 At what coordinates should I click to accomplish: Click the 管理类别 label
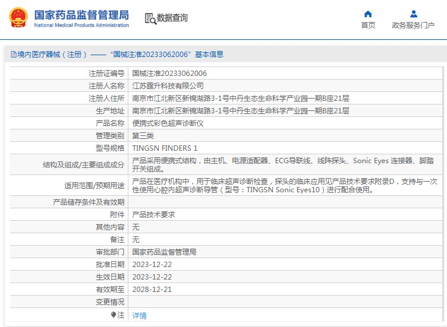tap(110, 136)
